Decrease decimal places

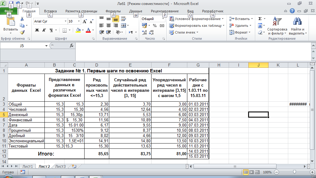coord(151,32)
